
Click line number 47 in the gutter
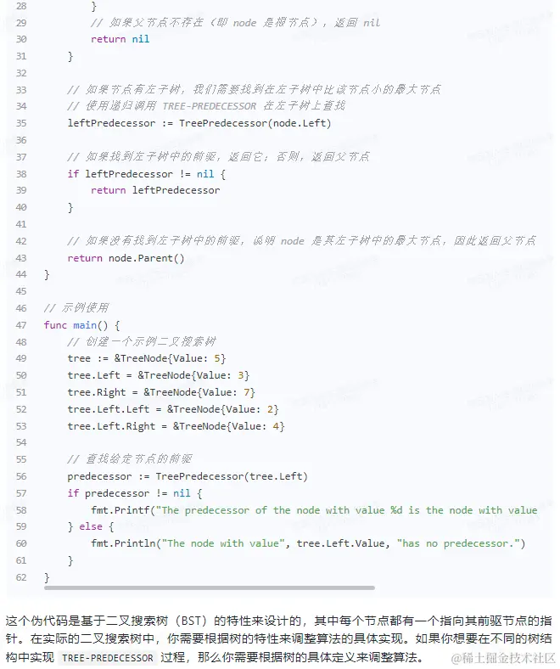tap(21, 325)
